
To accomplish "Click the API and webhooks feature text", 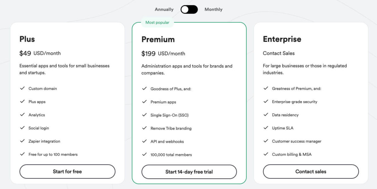I will pyautogui.click(x=167, y=141).
